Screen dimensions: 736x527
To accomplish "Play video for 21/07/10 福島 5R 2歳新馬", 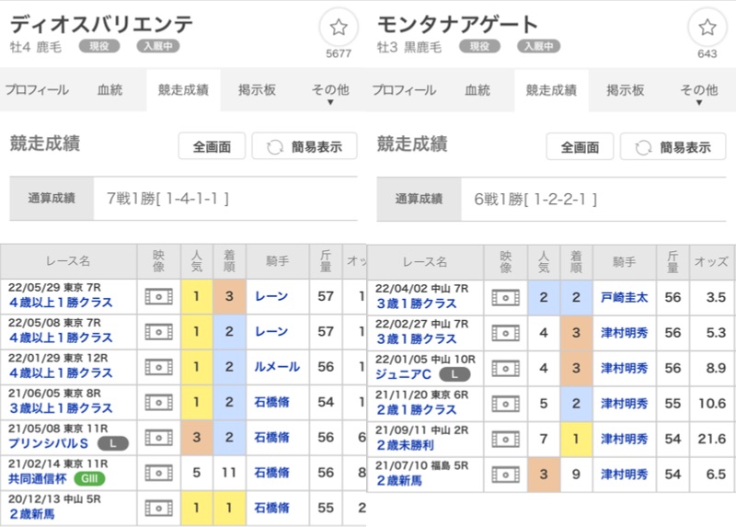I will (505, 474).
